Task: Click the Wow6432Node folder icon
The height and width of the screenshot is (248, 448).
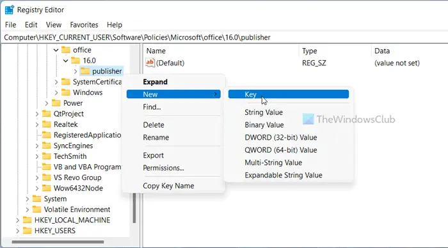Action: tap(46, 188)
